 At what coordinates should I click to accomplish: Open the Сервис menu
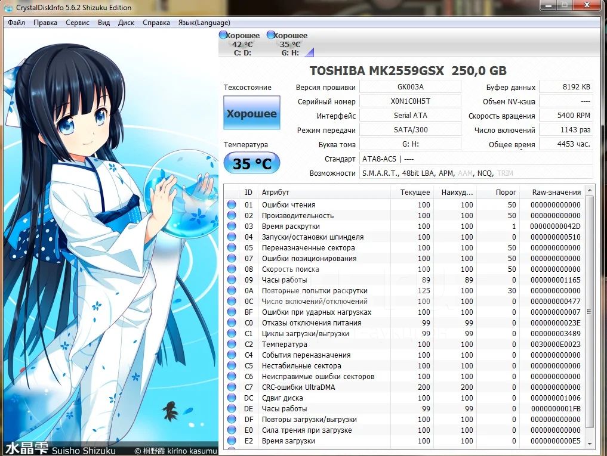coord(78,23)
